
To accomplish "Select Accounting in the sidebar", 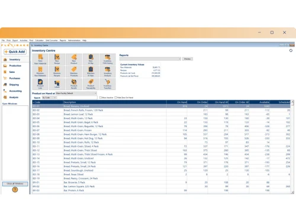I will click(x=15, y=91).
